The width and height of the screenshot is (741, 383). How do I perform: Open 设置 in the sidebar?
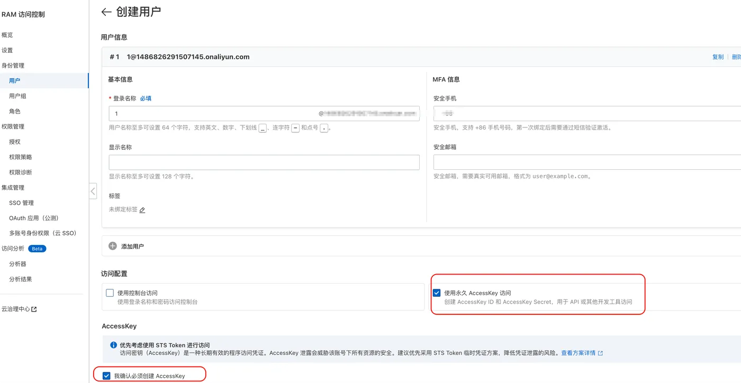[7, 50]
